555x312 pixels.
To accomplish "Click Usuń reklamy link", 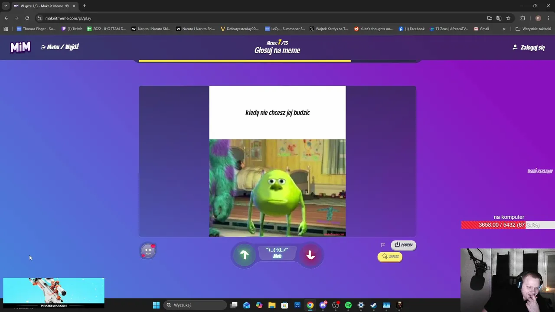I will 540,171.
